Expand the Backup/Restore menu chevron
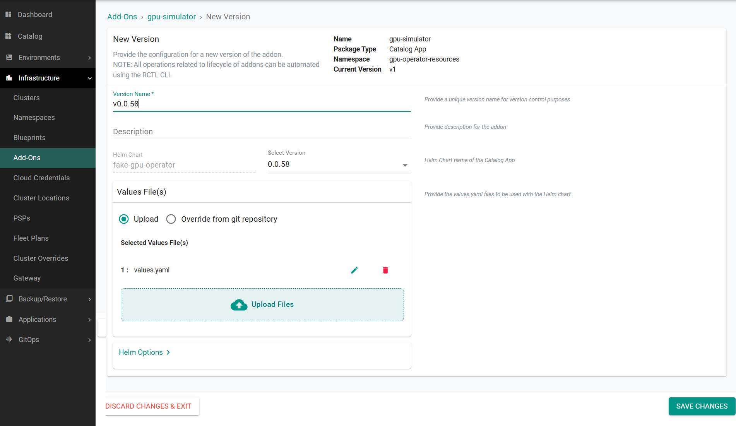Viewport: 736px width, 426px height. [x=90, y=299]
